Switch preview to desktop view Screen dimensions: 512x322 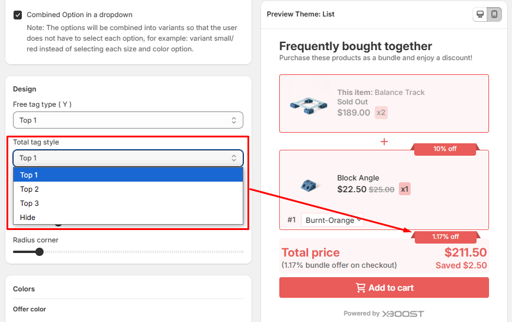pos(480,14)
